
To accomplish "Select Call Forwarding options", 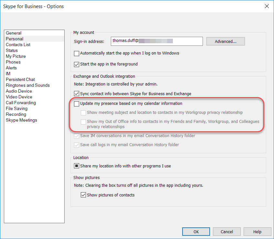I will pyautogui.click(x=21, y=103).
